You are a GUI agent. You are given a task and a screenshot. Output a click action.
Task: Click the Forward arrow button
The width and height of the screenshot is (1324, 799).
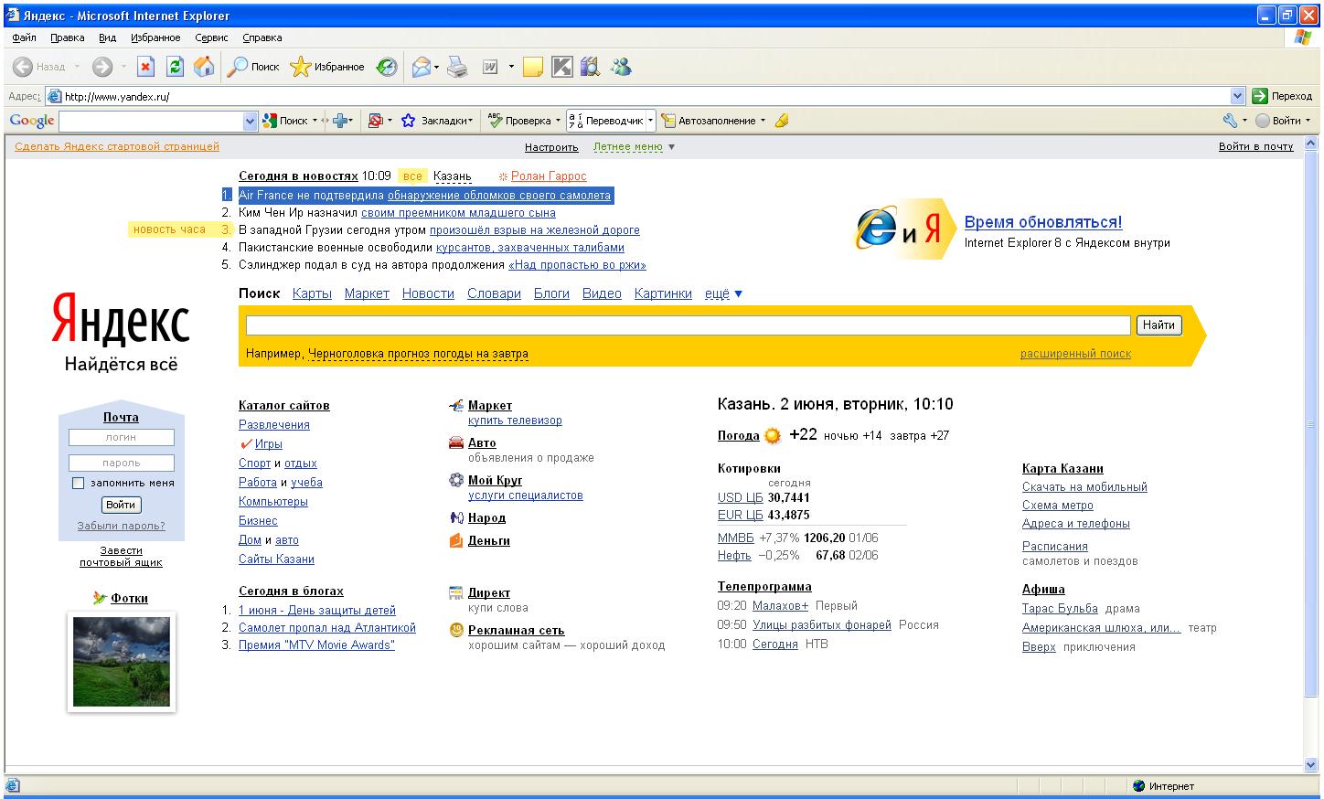click(102, 67)
